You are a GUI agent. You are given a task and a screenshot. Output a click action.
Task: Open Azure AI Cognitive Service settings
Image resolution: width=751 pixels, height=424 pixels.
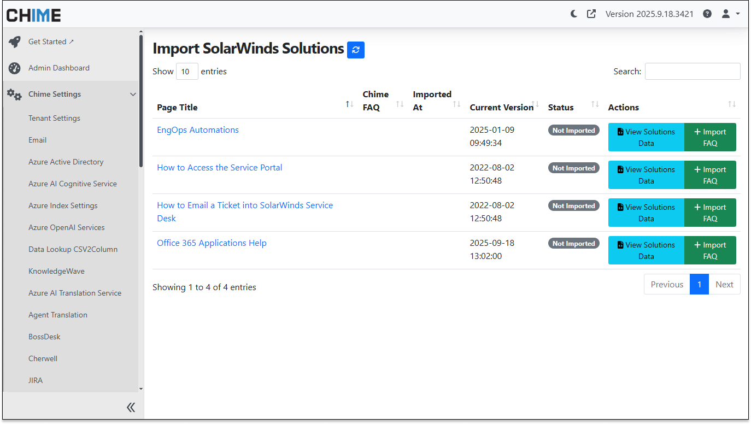pos(73,184)
